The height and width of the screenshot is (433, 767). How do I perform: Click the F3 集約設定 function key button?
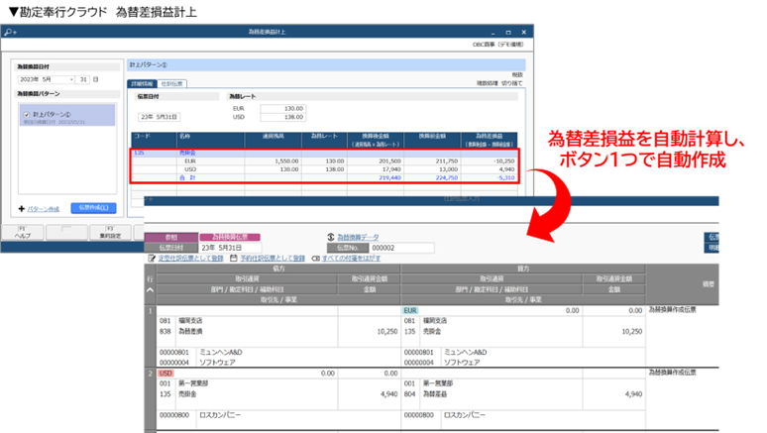(x=110, y=233)
